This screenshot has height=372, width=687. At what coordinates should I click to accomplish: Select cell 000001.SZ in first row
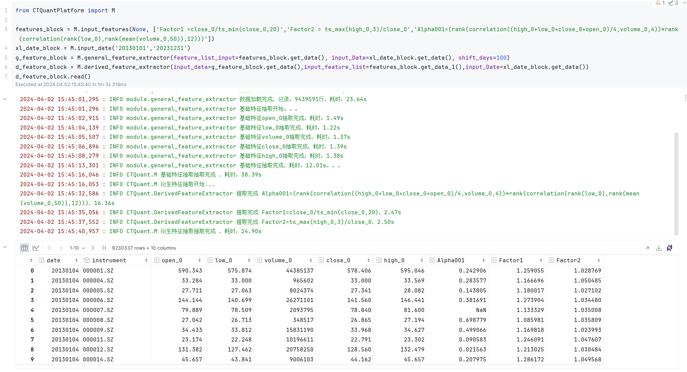[x=98, y=271]
